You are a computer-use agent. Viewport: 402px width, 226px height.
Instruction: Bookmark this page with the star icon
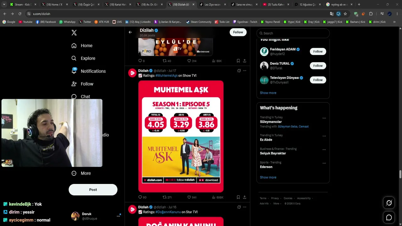(345, 14)
